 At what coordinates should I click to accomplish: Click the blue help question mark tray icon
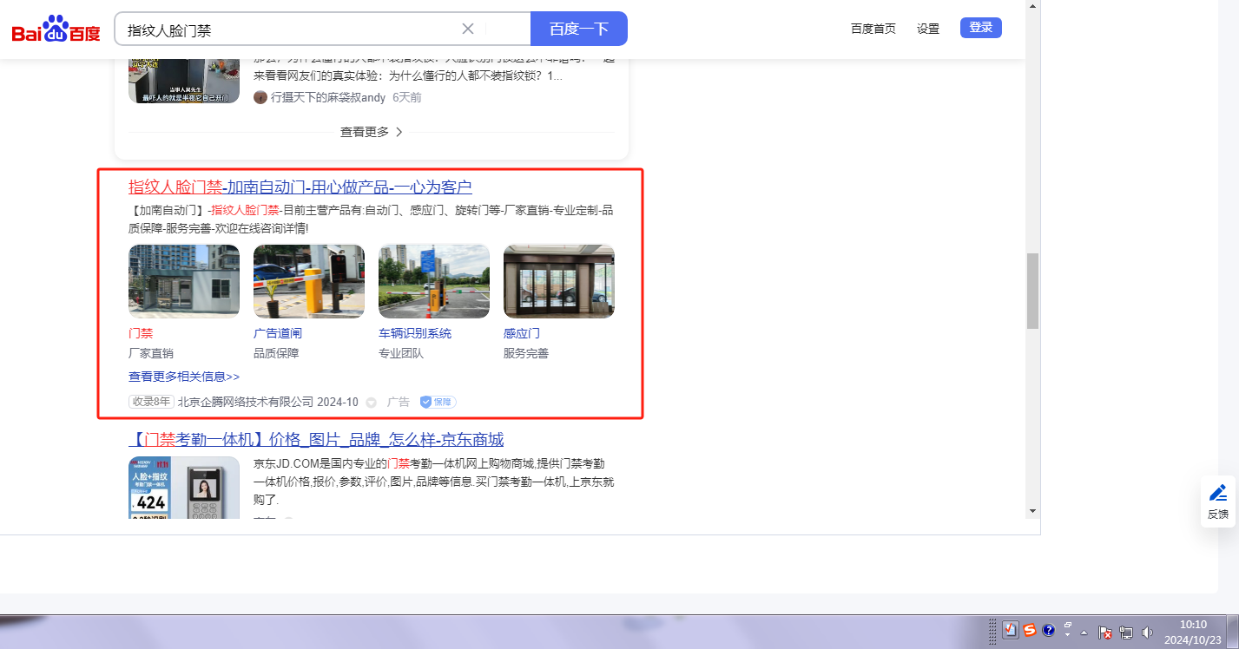coord(1049,630)
